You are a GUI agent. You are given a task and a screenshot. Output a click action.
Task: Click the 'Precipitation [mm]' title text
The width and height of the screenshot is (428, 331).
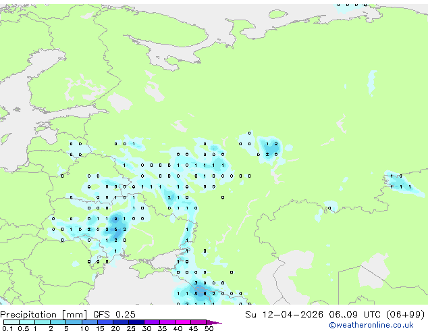click(44, 315)
